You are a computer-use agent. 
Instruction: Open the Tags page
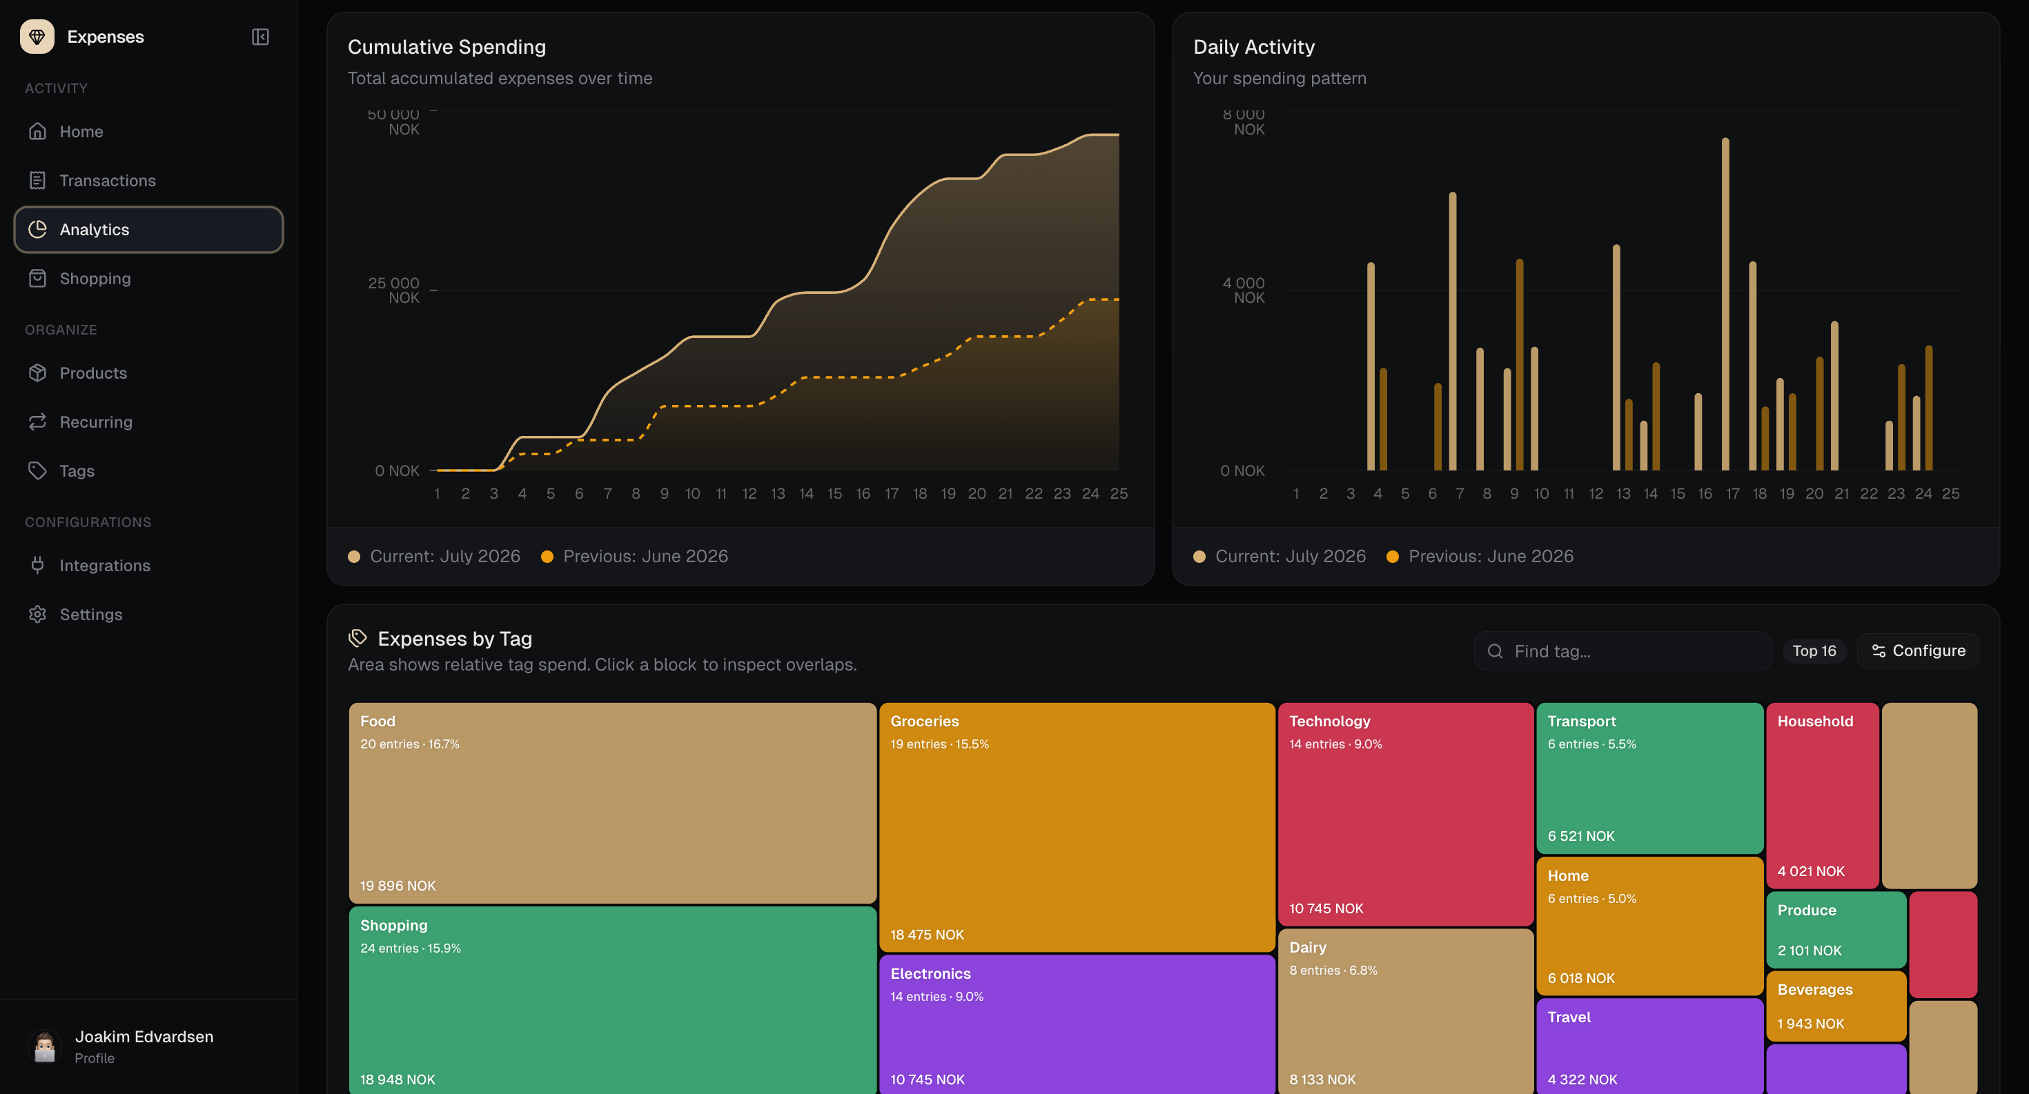(148, 470)
